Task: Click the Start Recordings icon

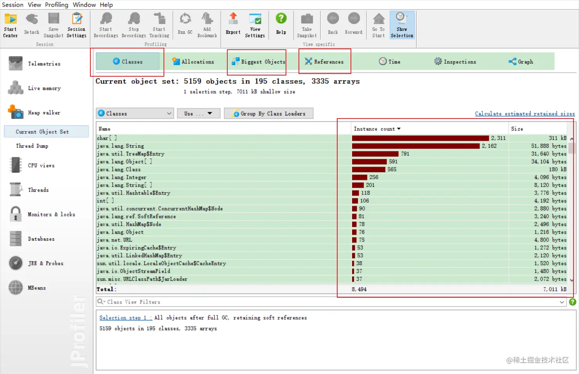Action: click(106, 25)
